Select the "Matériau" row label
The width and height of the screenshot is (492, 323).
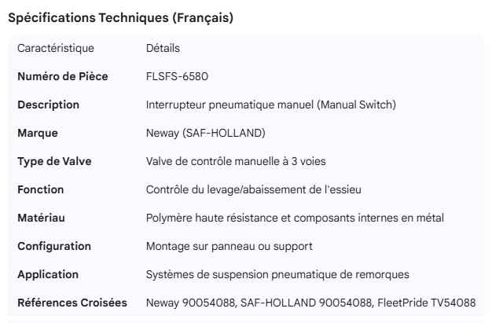[42, 218]
